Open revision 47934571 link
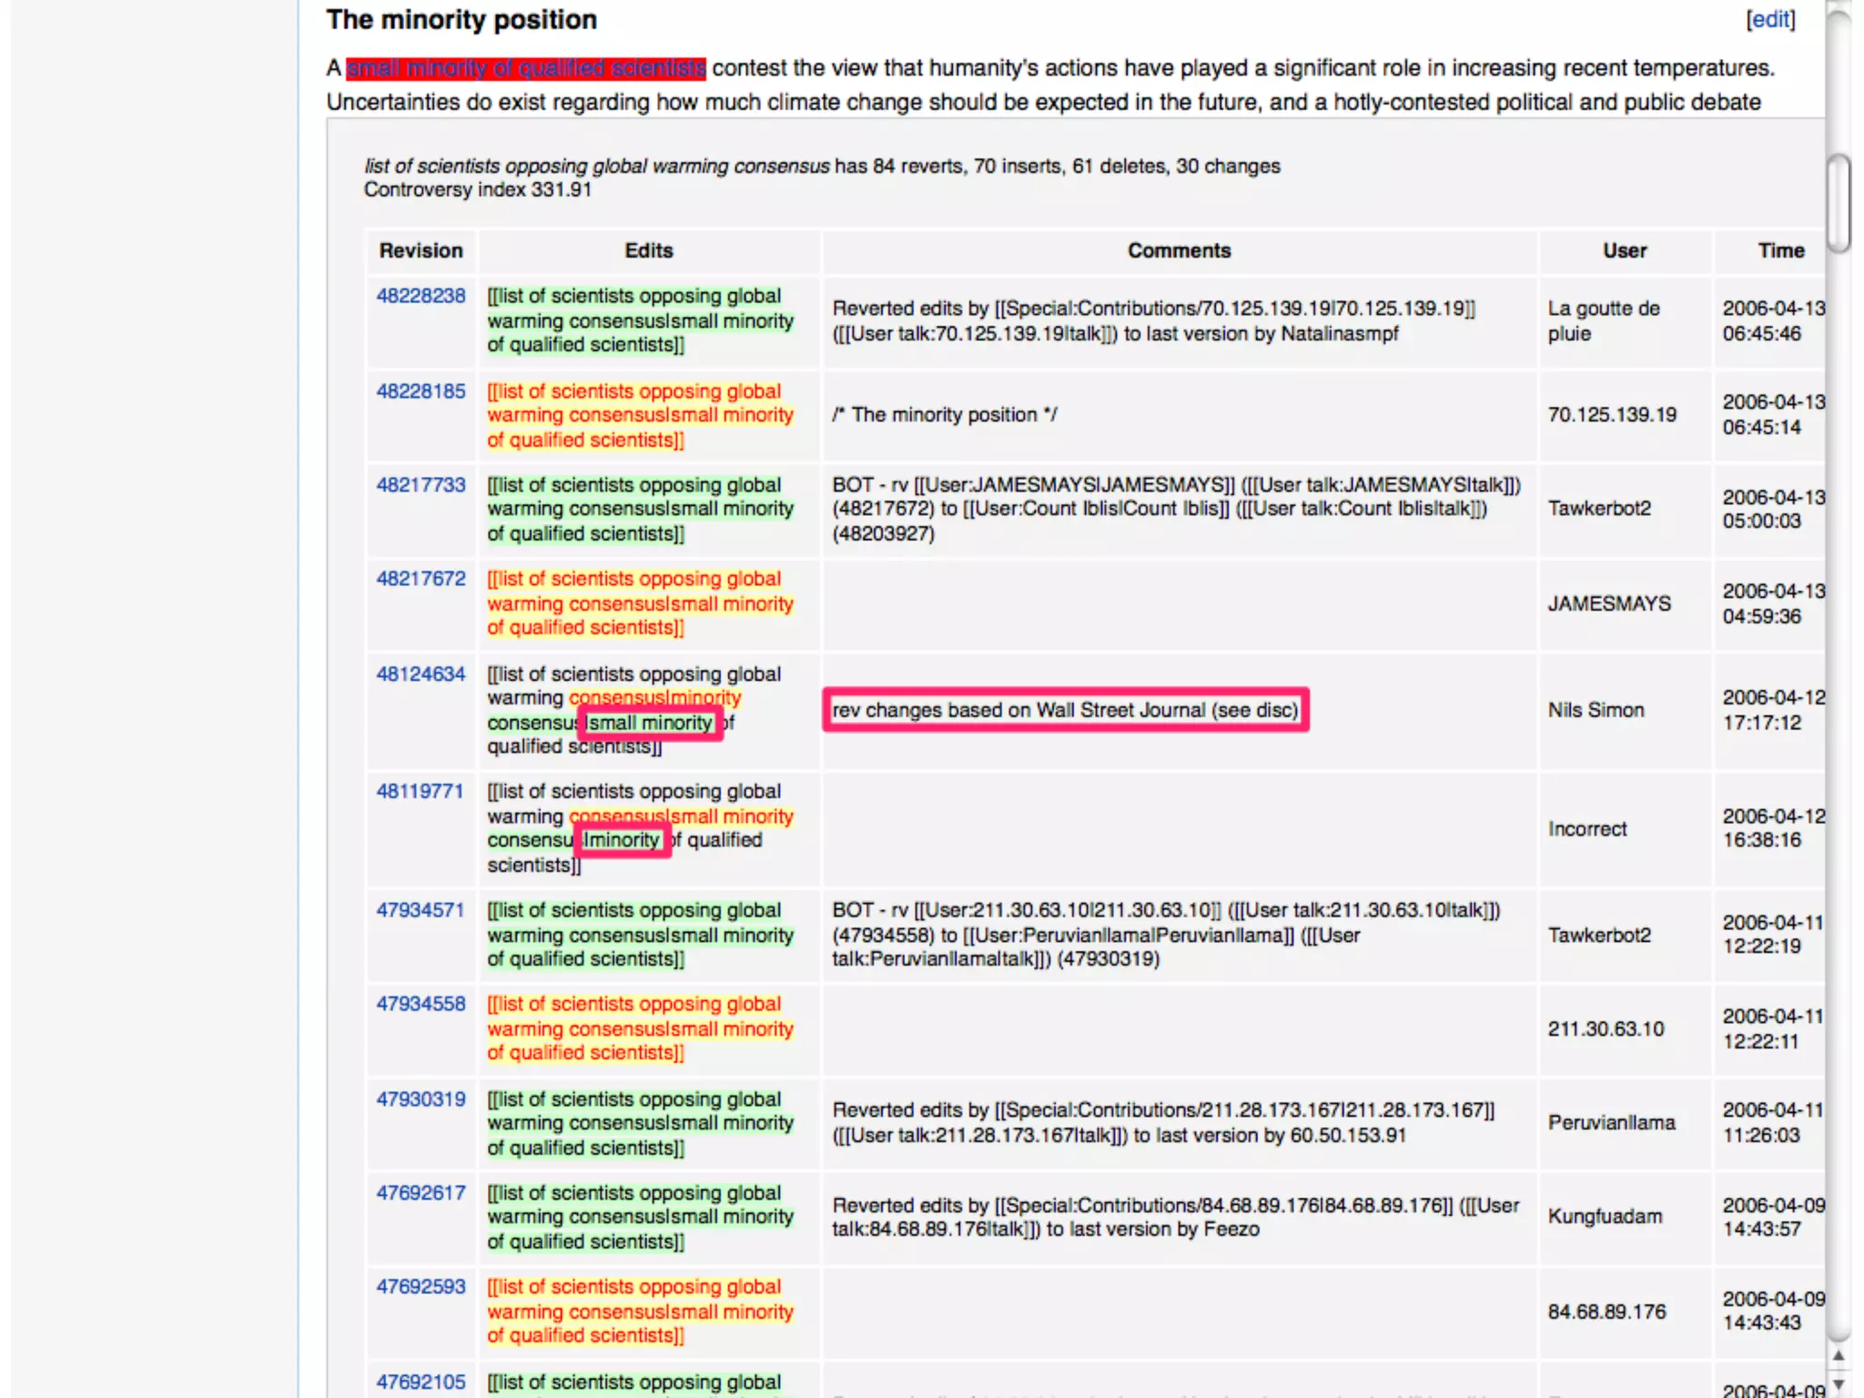Viewport: 1864px width, 1398px height. click(x=420, y=910)
